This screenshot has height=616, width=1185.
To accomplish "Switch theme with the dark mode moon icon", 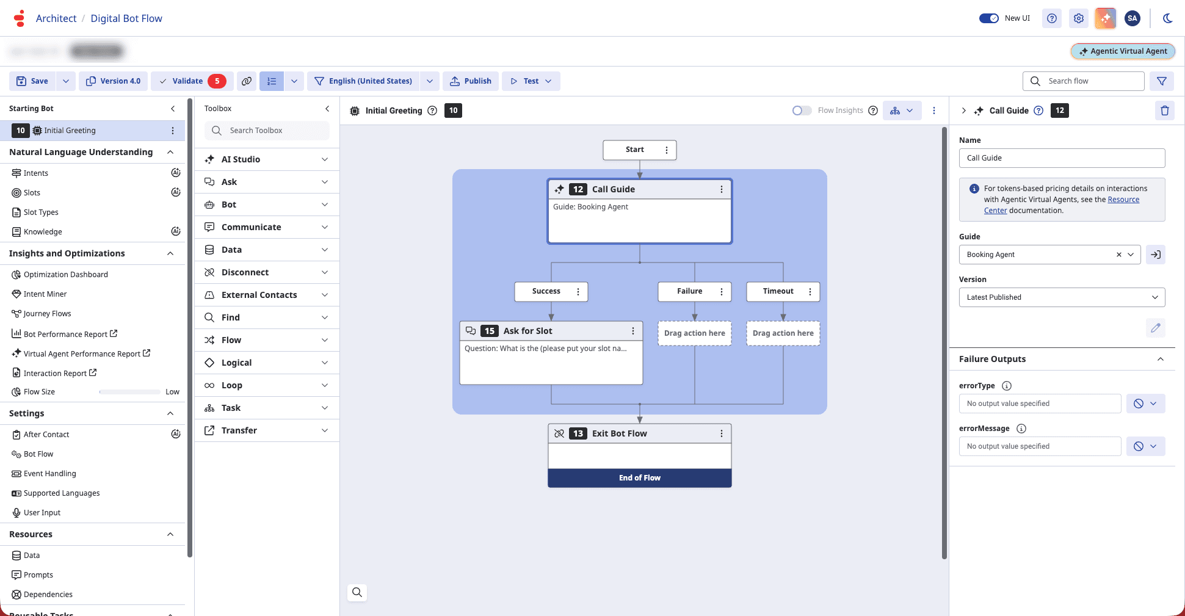I will click(1168, 18).
